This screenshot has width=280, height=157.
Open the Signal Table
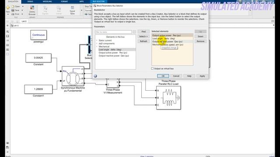pyautogui.click(x=72, y=10)
